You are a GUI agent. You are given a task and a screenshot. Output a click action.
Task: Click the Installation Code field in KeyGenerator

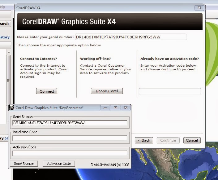(x=70, y=138)
